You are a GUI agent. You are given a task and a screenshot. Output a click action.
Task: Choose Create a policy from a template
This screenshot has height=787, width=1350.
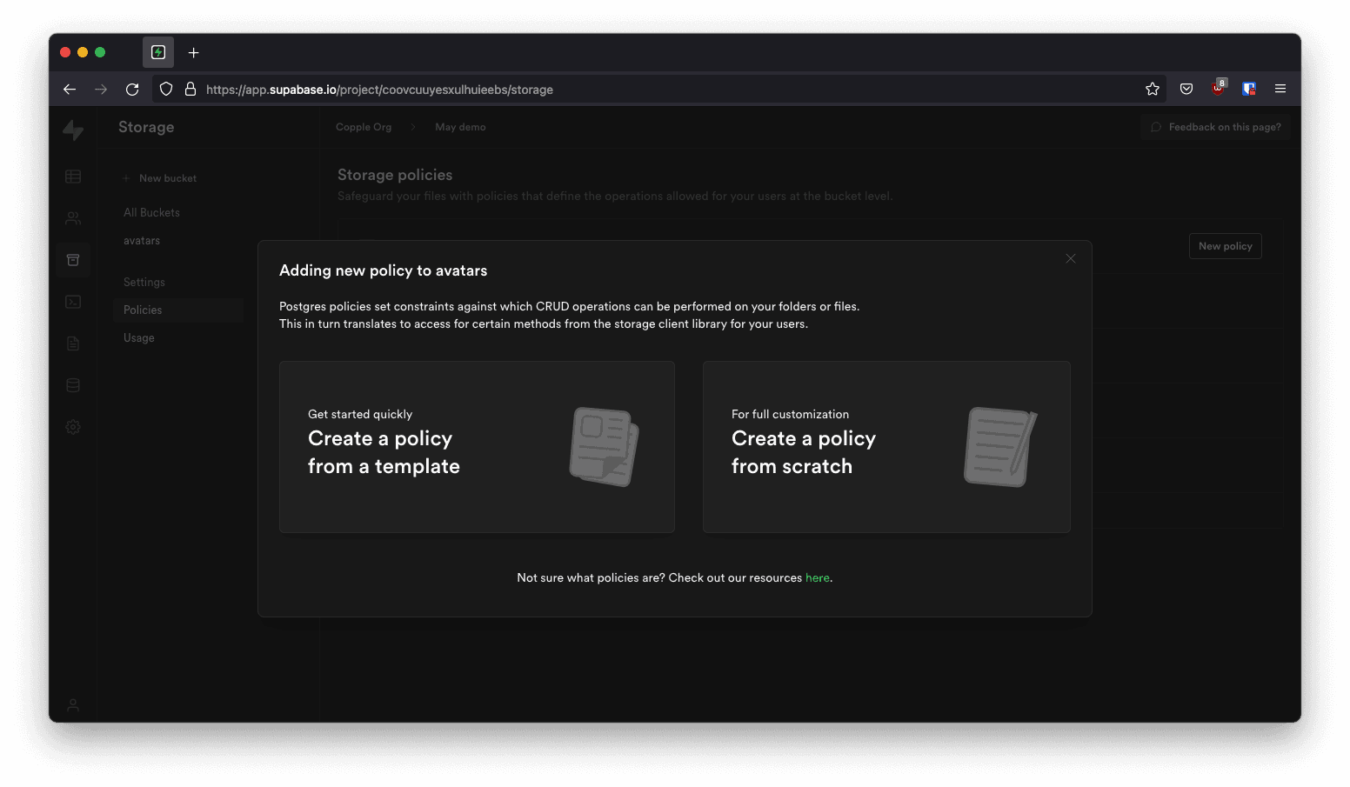point(477,446)
